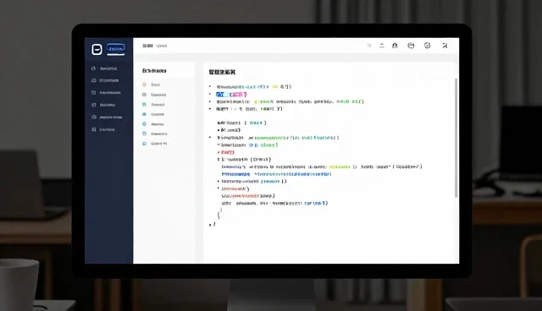Select the last blue-icon entry in list panel
This screenshot has width=542, height=311.
click(155, 144)
